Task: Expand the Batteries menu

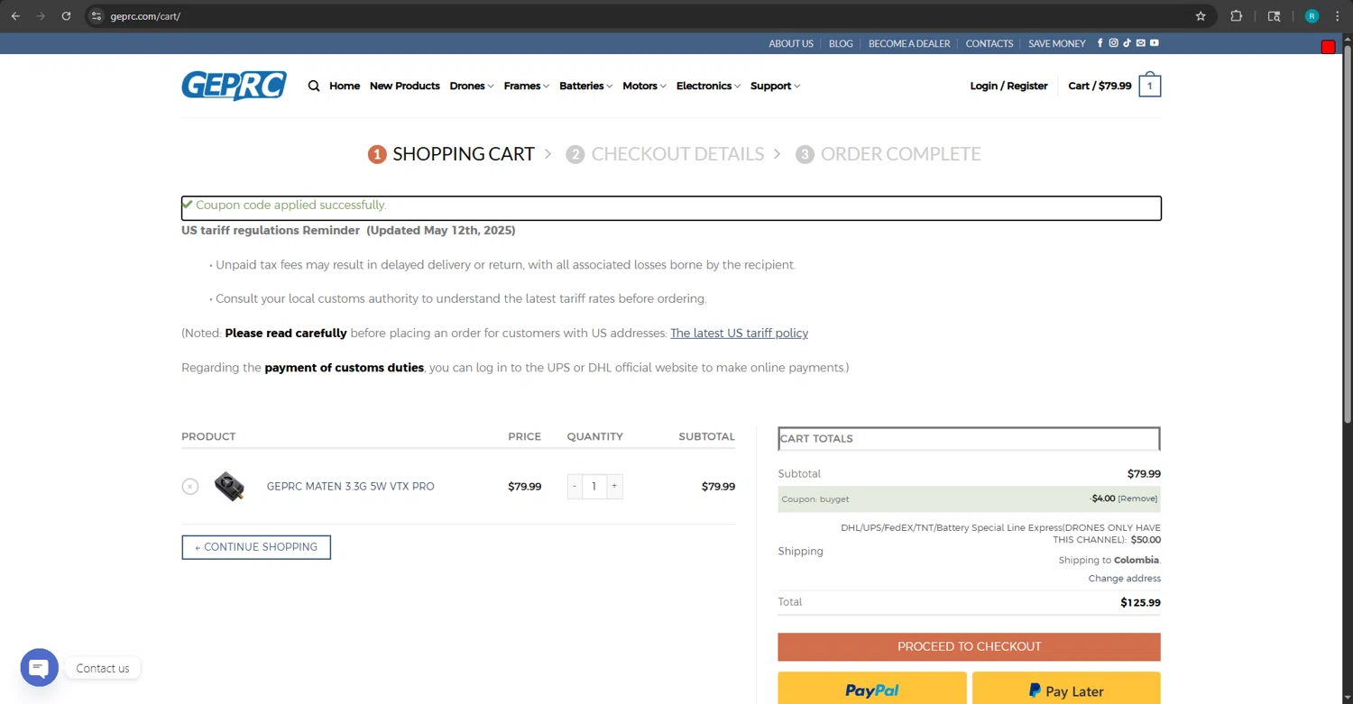Action: coord(586,86)
